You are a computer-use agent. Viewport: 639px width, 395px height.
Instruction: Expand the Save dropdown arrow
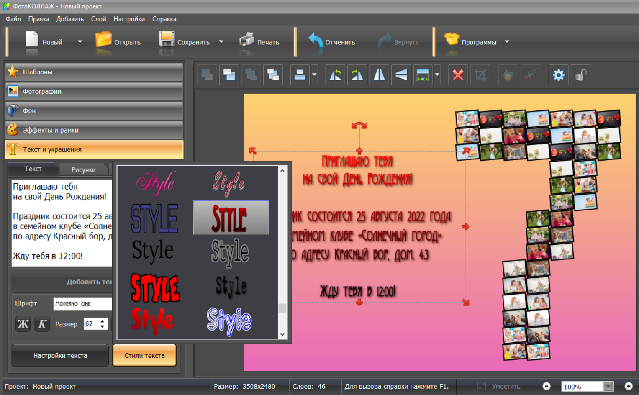point(221,42)
